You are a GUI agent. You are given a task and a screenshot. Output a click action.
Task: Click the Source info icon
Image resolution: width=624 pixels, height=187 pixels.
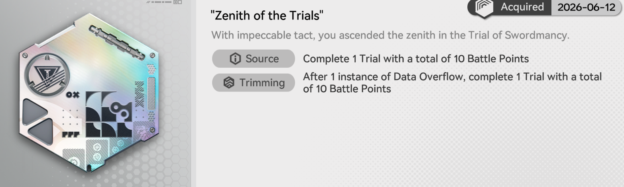[x=236, y=59]
